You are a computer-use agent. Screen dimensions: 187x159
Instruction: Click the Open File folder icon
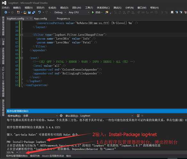pyautogui.click(x=25, y=12)
